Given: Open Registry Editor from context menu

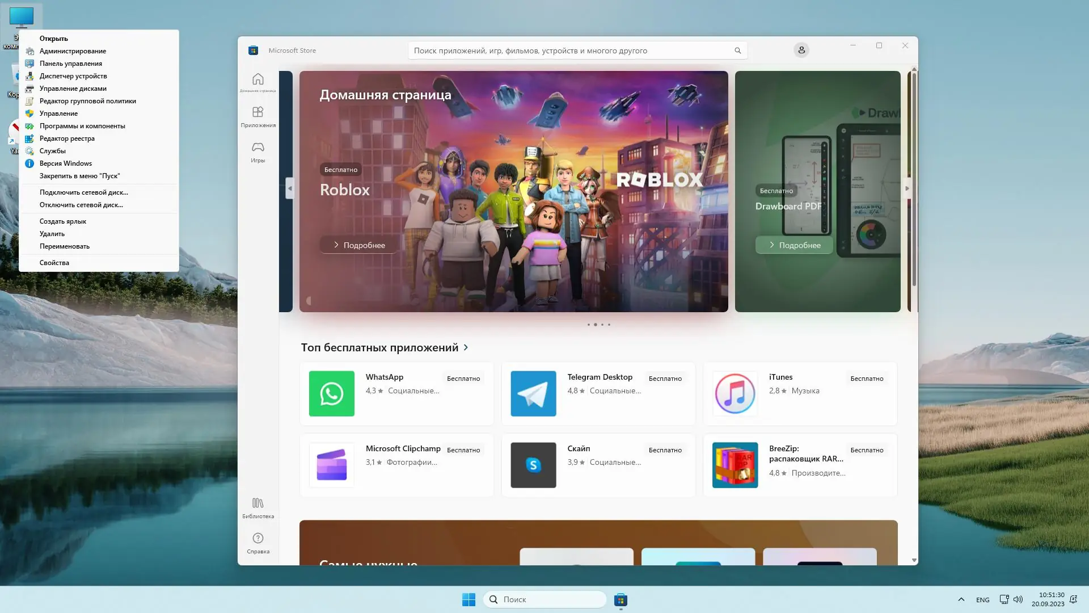Looking at the screenshot, I should pyautogui.click(x=67, y=138).
